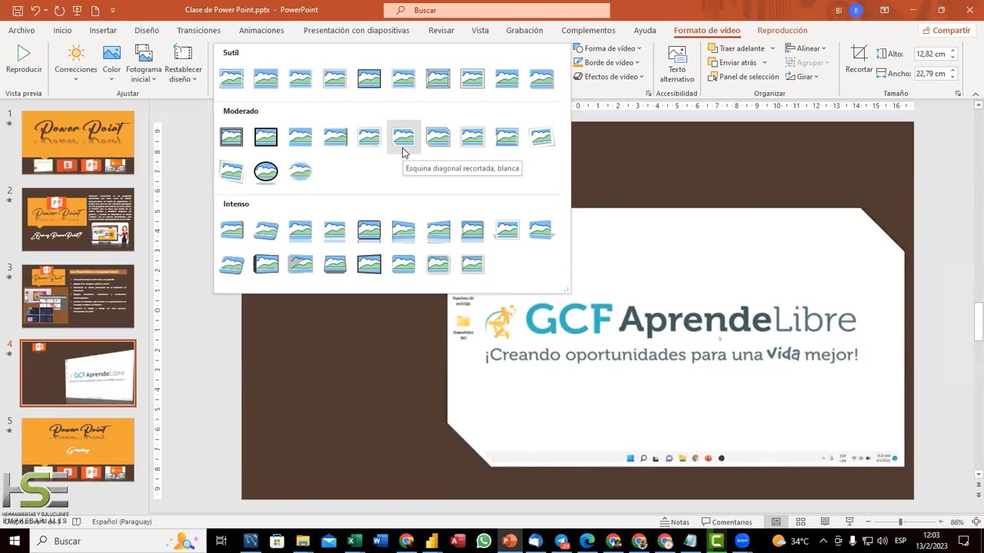Viewport: 984px width, 553px height.
Task: Open Presentación con diapositivas tab
Action: pyautogui.click(x=356, y=30)
